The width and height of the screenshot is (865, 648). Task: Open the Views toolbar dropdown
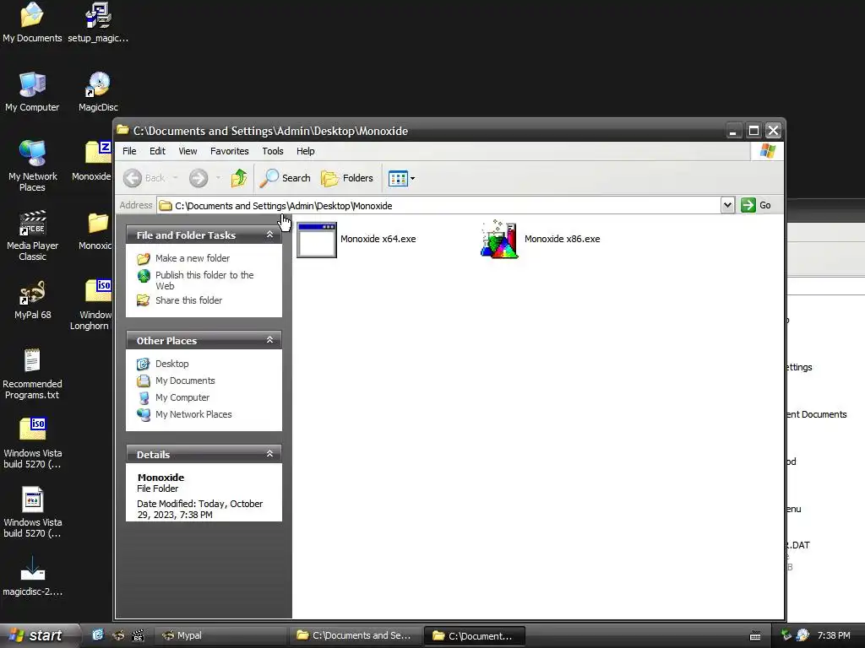[401, 178]
